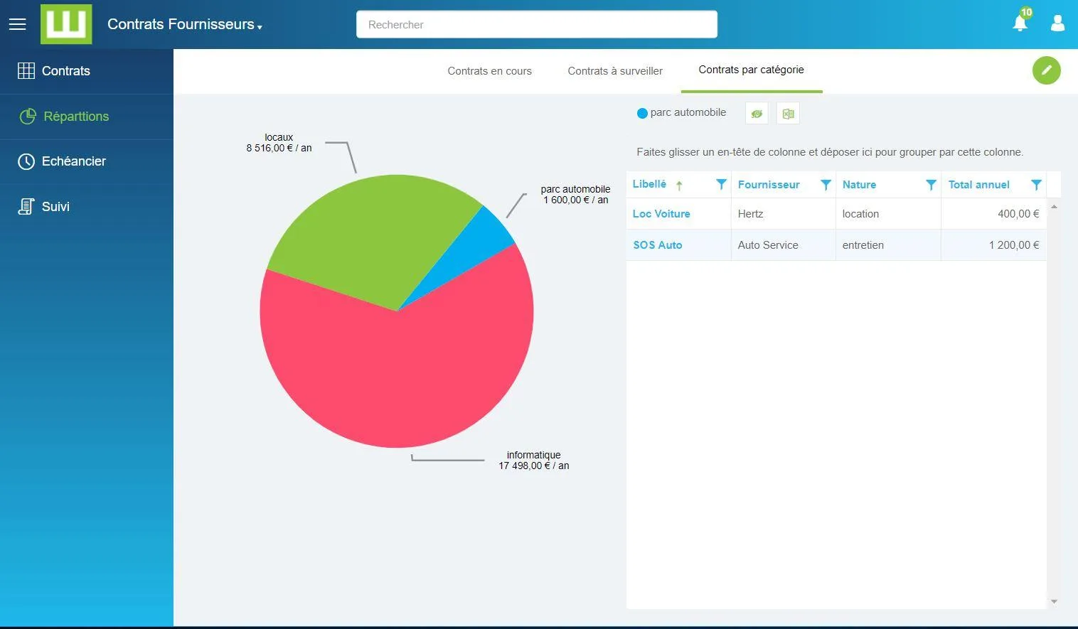Open the Total annuel column filter
The height and width of the screenshot is (629, 1078).
[x=1036, y=185]
